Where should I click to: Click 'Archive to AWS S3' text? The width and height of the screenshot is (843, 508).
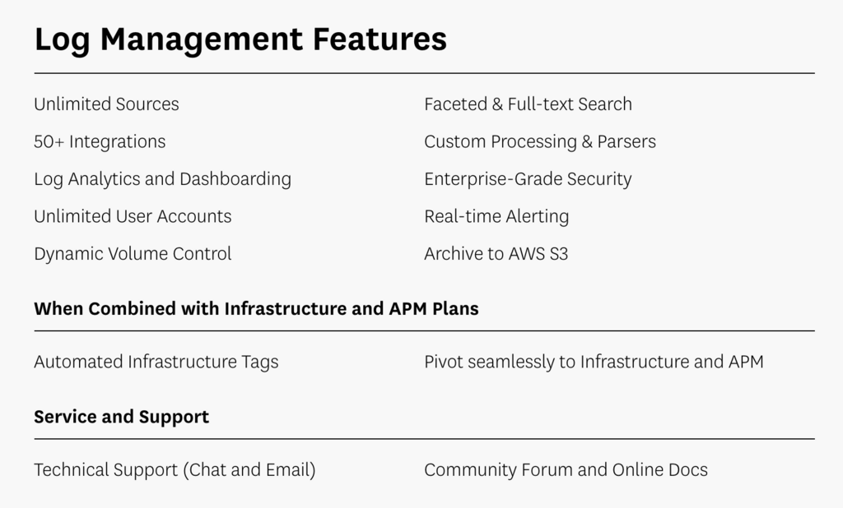(496, 253)
